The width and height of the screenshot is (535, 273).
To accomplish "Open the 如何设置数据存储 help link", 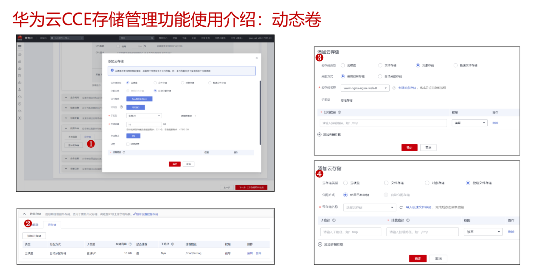I will [x=146, y=214].
